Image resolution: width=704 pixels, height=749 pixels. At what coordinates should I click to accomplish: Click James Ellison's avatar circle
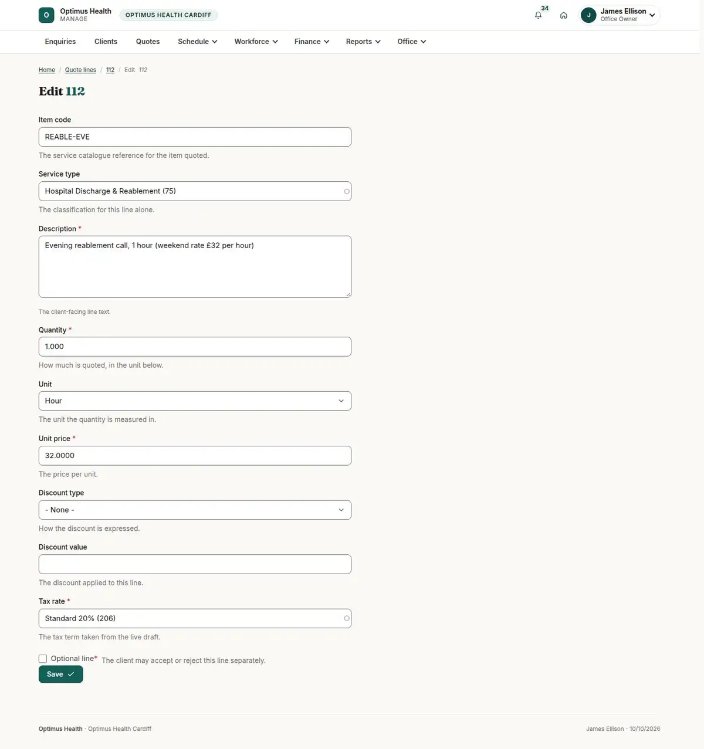pos(588,15)
